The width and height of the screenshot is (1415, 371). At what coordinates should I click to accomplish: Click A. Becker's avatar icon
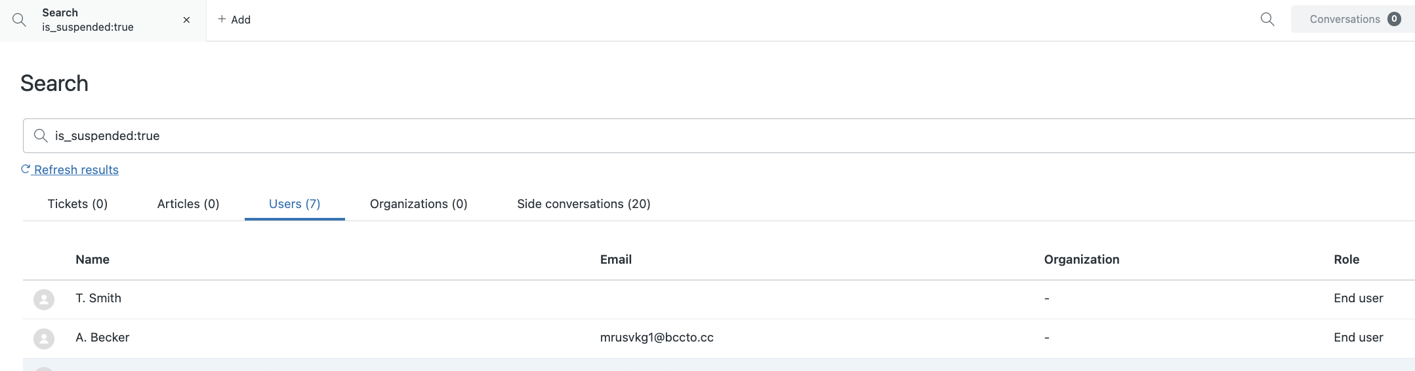point(44,339)
